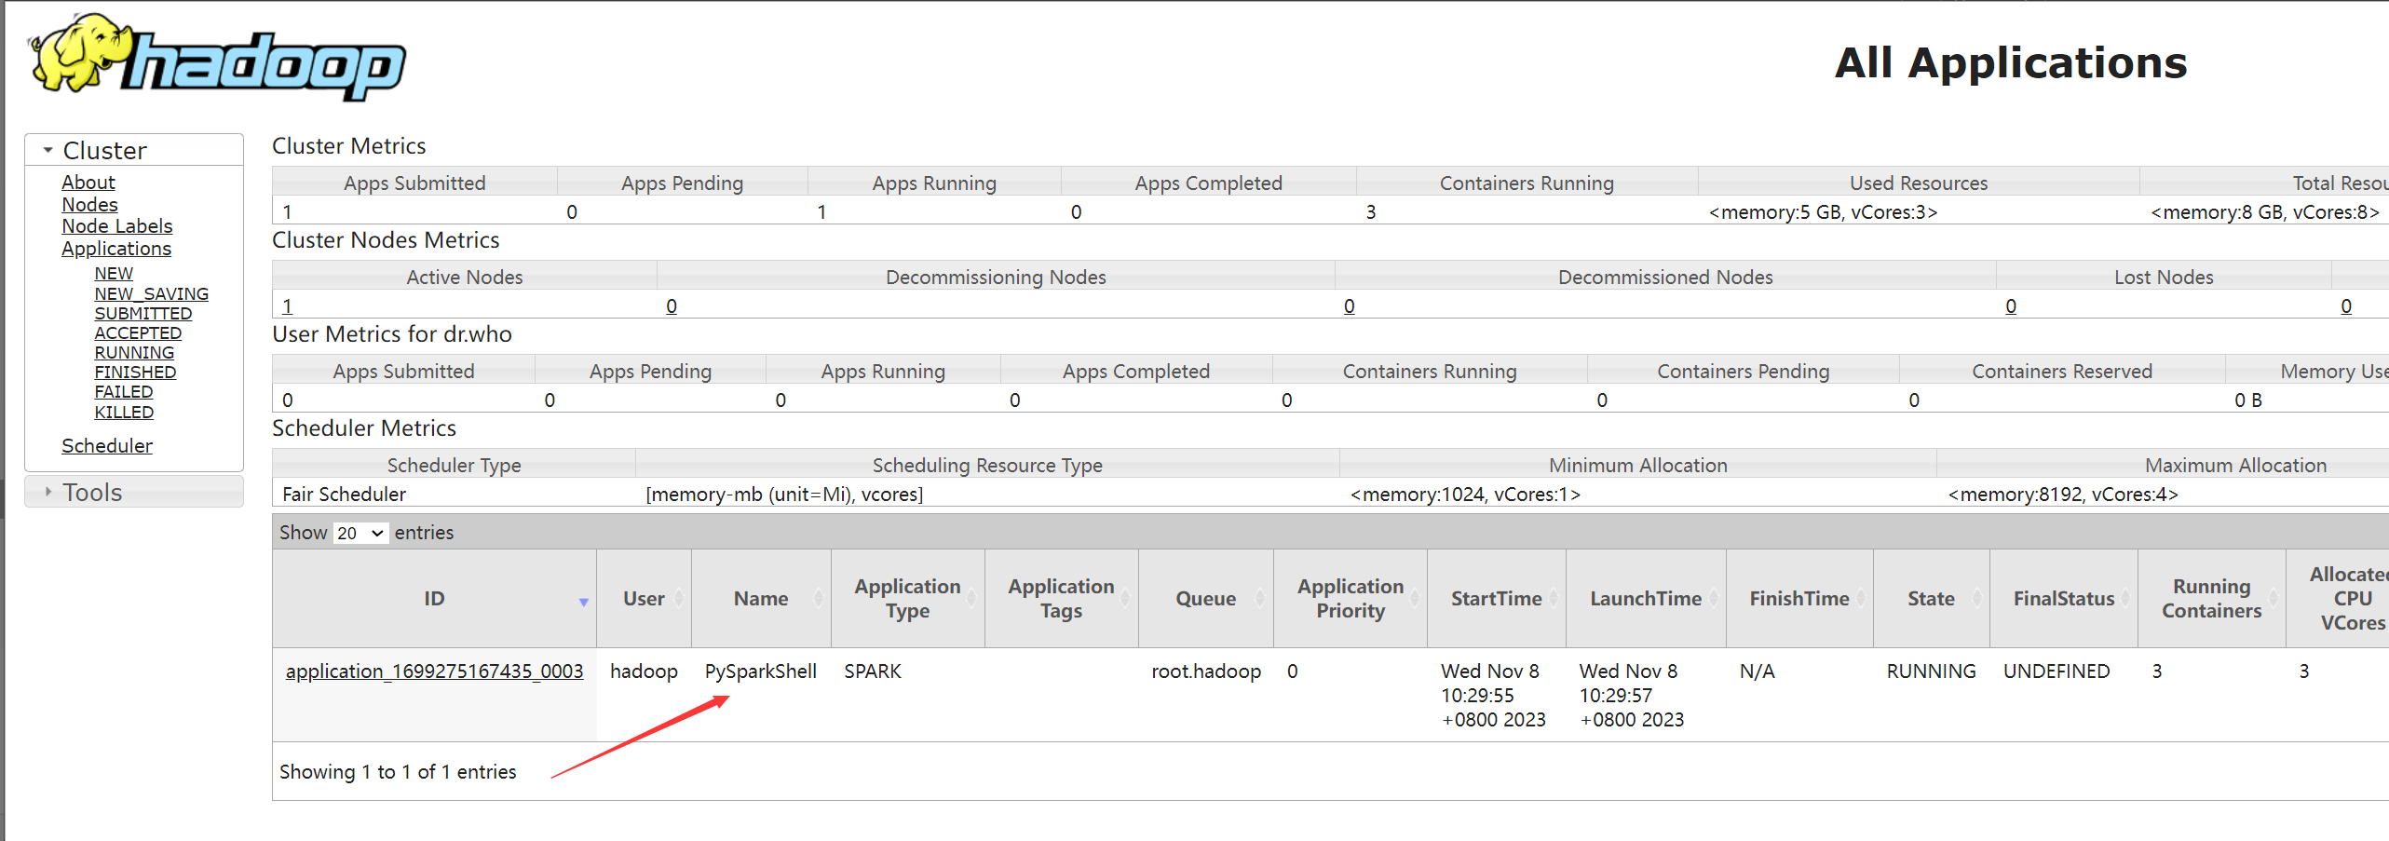Collapse the Cluster section arrow
Viewport: 2389px width, 841px height.
pos(48,150)
